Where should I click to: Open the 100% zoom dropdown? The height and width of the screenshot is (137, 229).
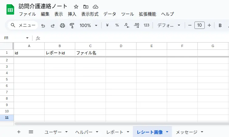(88, 26)
